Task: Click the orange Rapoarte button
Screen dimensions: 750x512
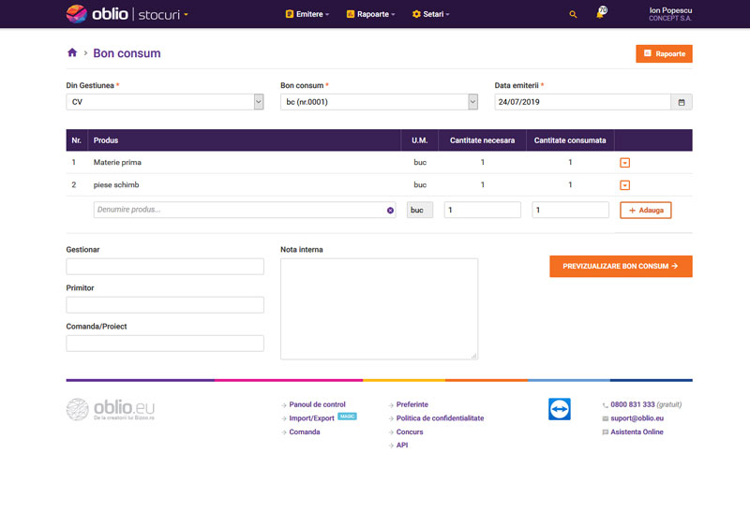Action: coord(664,53)
